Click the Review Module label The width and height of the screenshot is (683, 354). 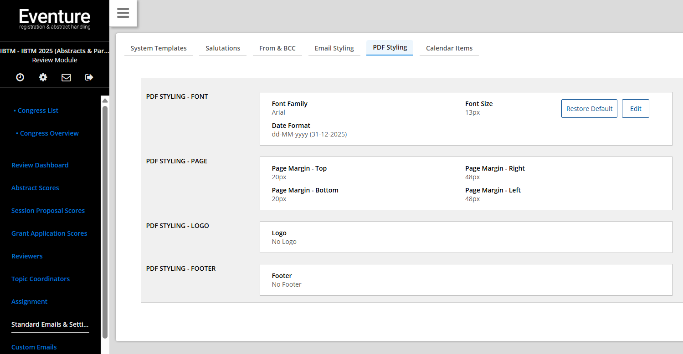click(x=55, y=60)
